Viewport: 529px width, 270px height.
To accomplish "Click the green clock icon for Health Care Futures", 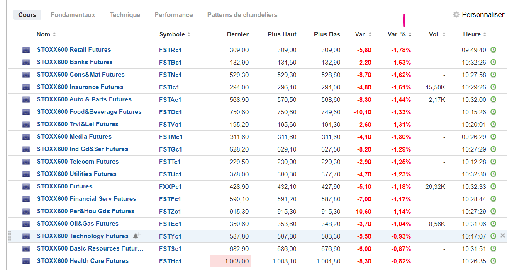I will (493, 261).
